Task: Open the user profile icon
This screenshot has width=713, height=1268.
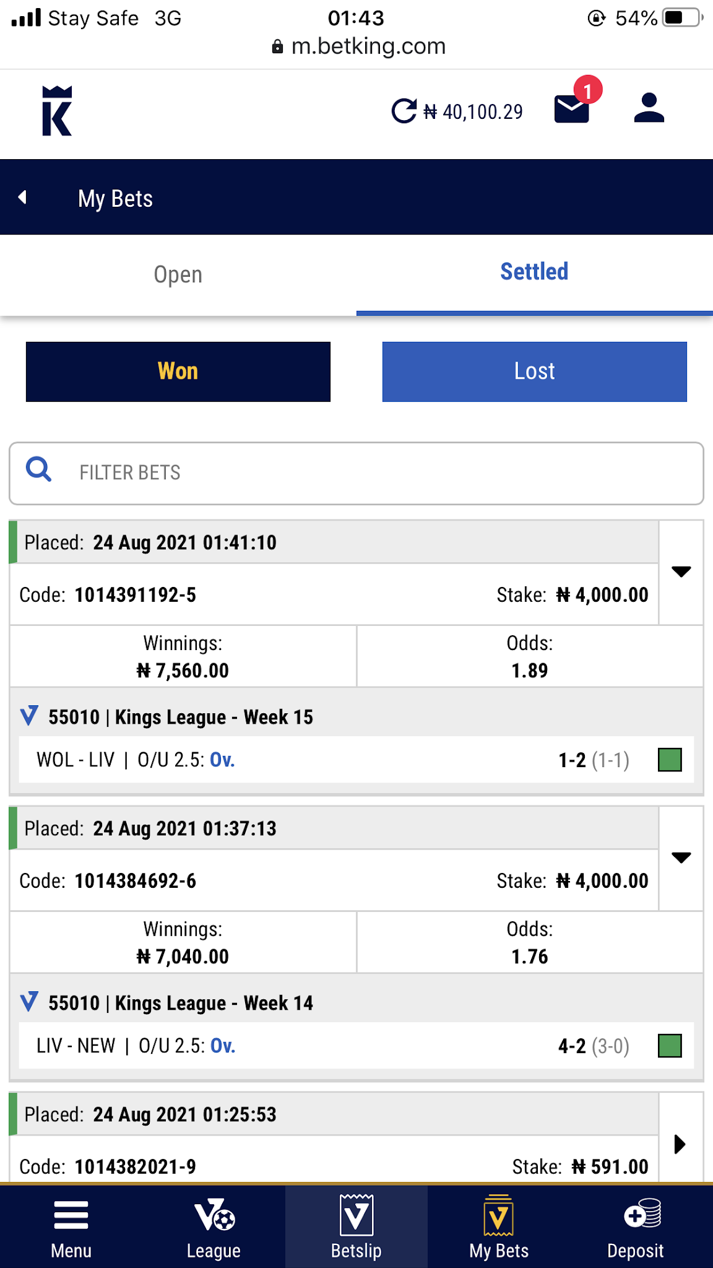Action: point(649,108)
